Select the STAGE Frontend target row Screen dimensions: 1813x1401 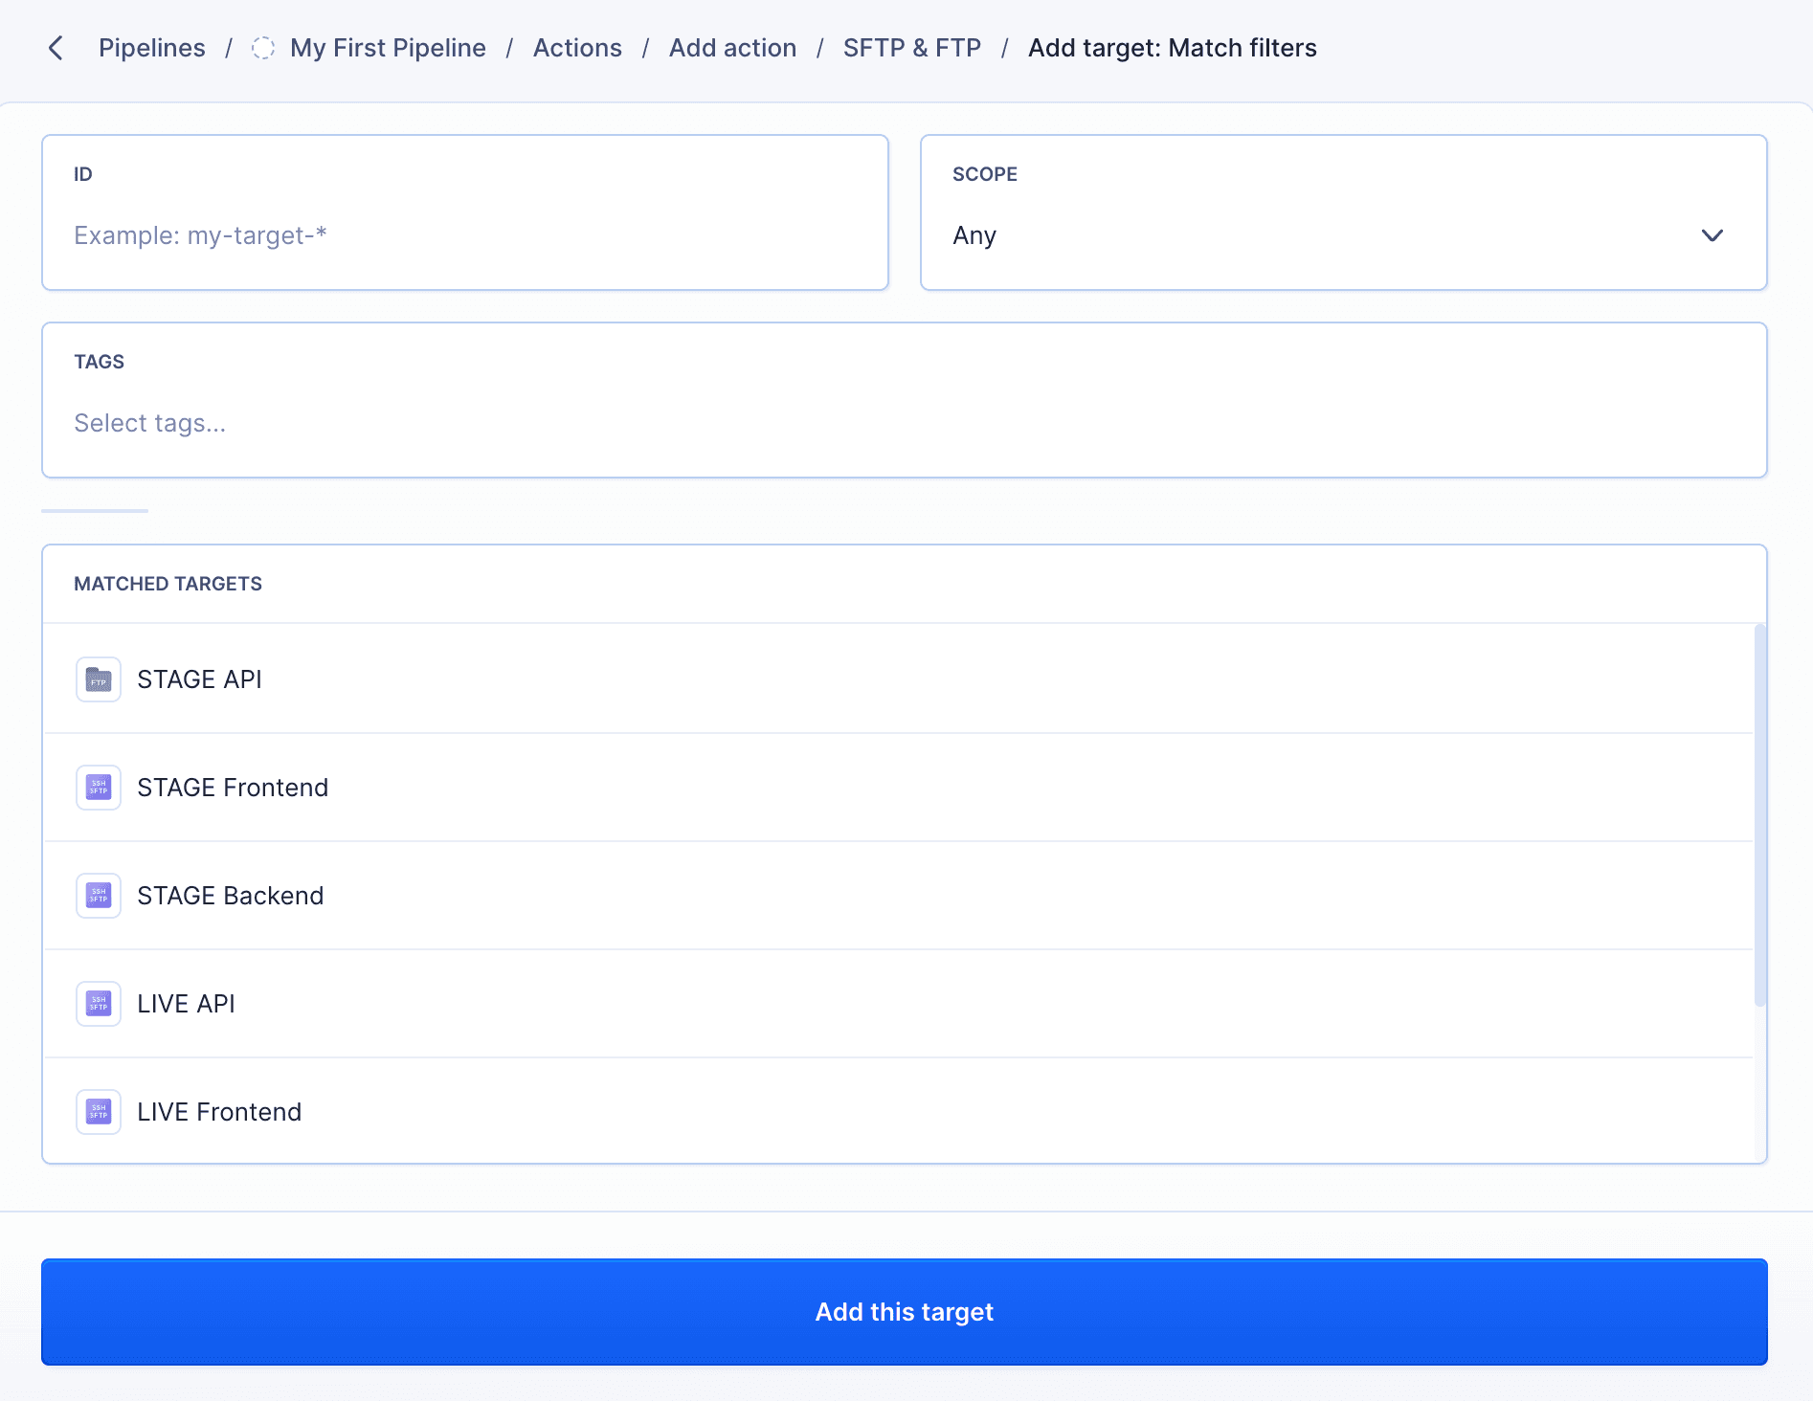click(898, 788)
